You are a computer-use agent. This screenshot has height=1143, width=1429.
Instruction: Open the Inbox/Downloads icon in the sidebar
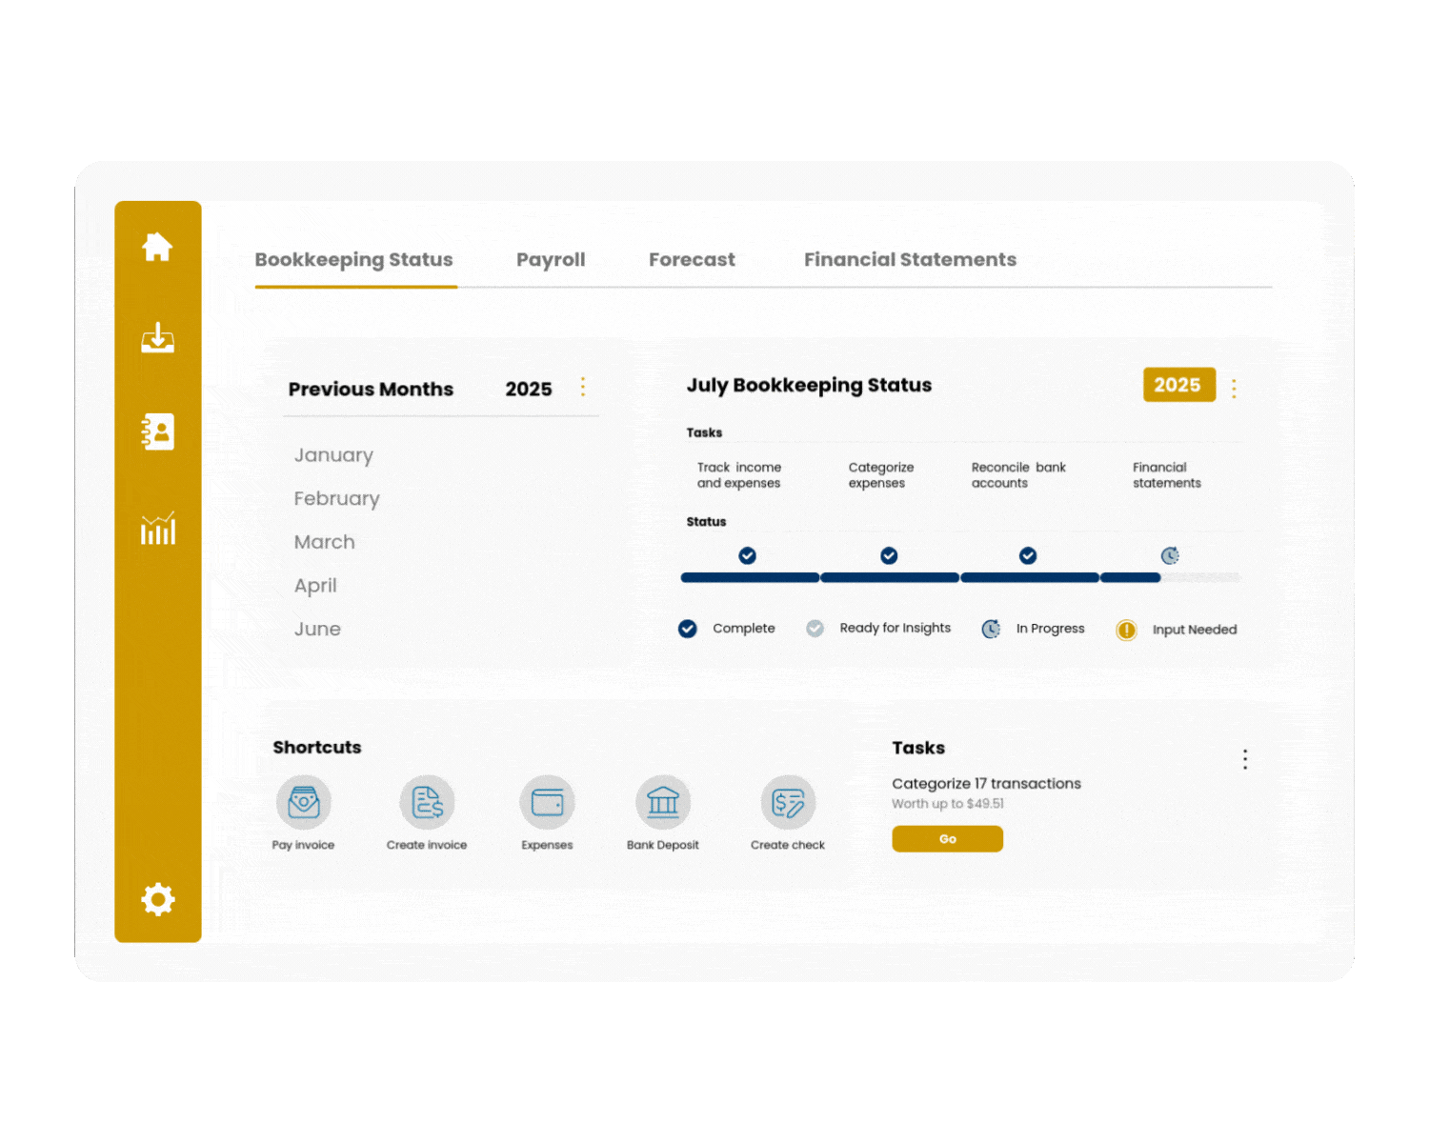tap(157, 339)
